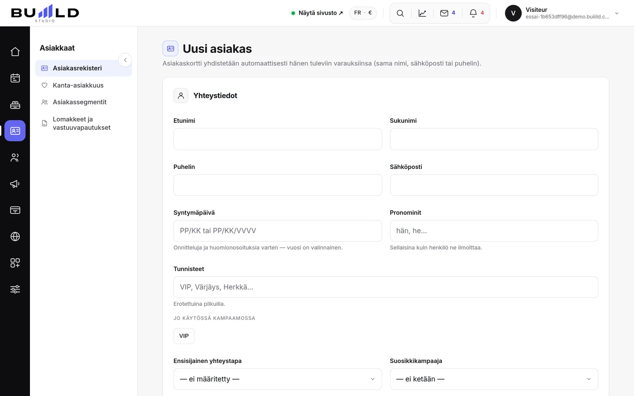Select Asiakasrekisteri in the submenu

click(x=84, y=68)
